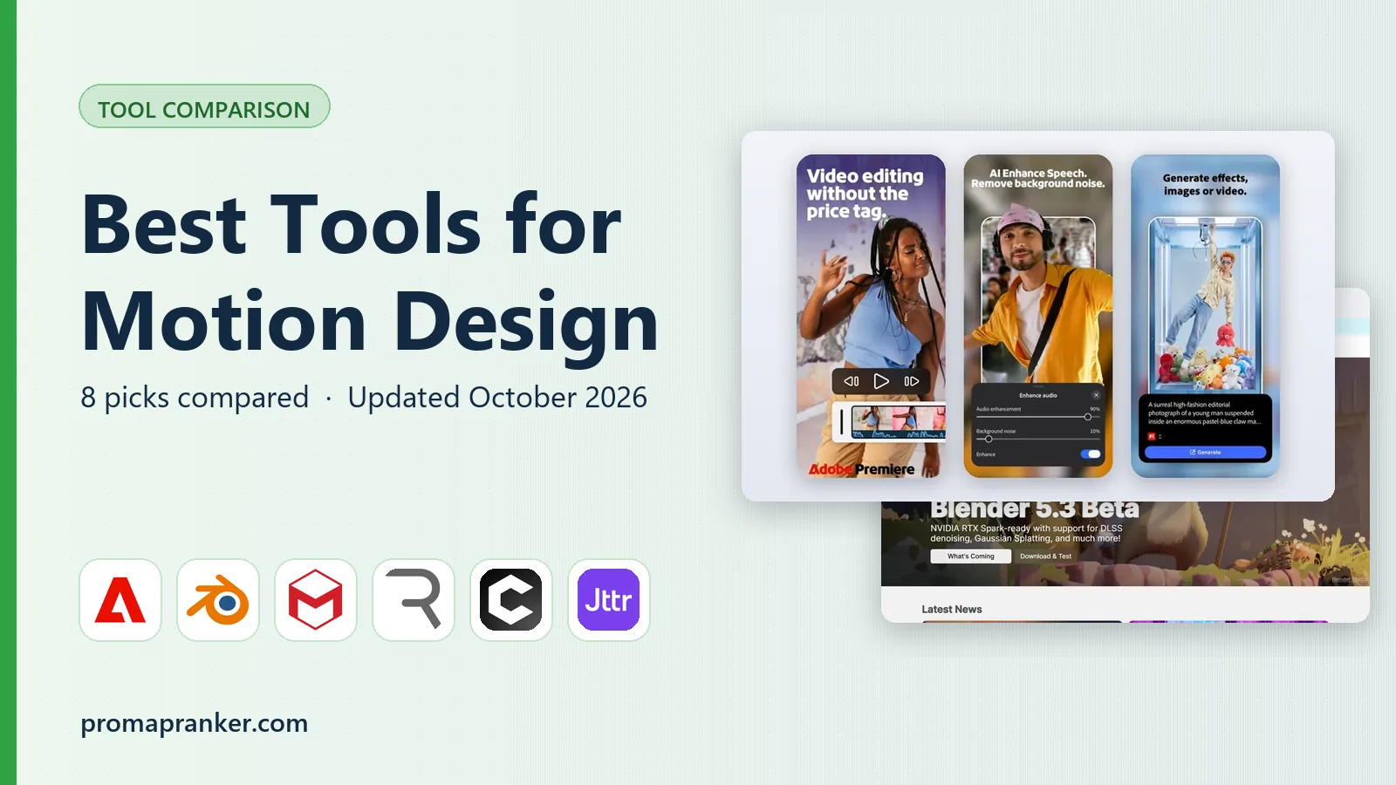Click the video timeline clip thumbnail
This screenshot has height=785, width=1396.
tap(898, 422)
